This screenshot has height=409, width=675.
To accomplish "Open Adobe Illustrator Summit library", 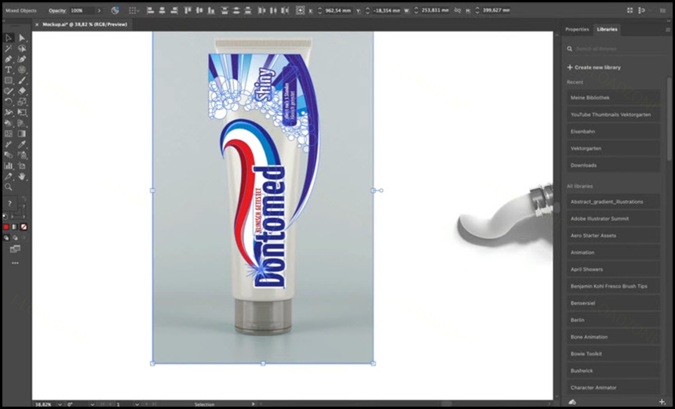I will (613, 219).
